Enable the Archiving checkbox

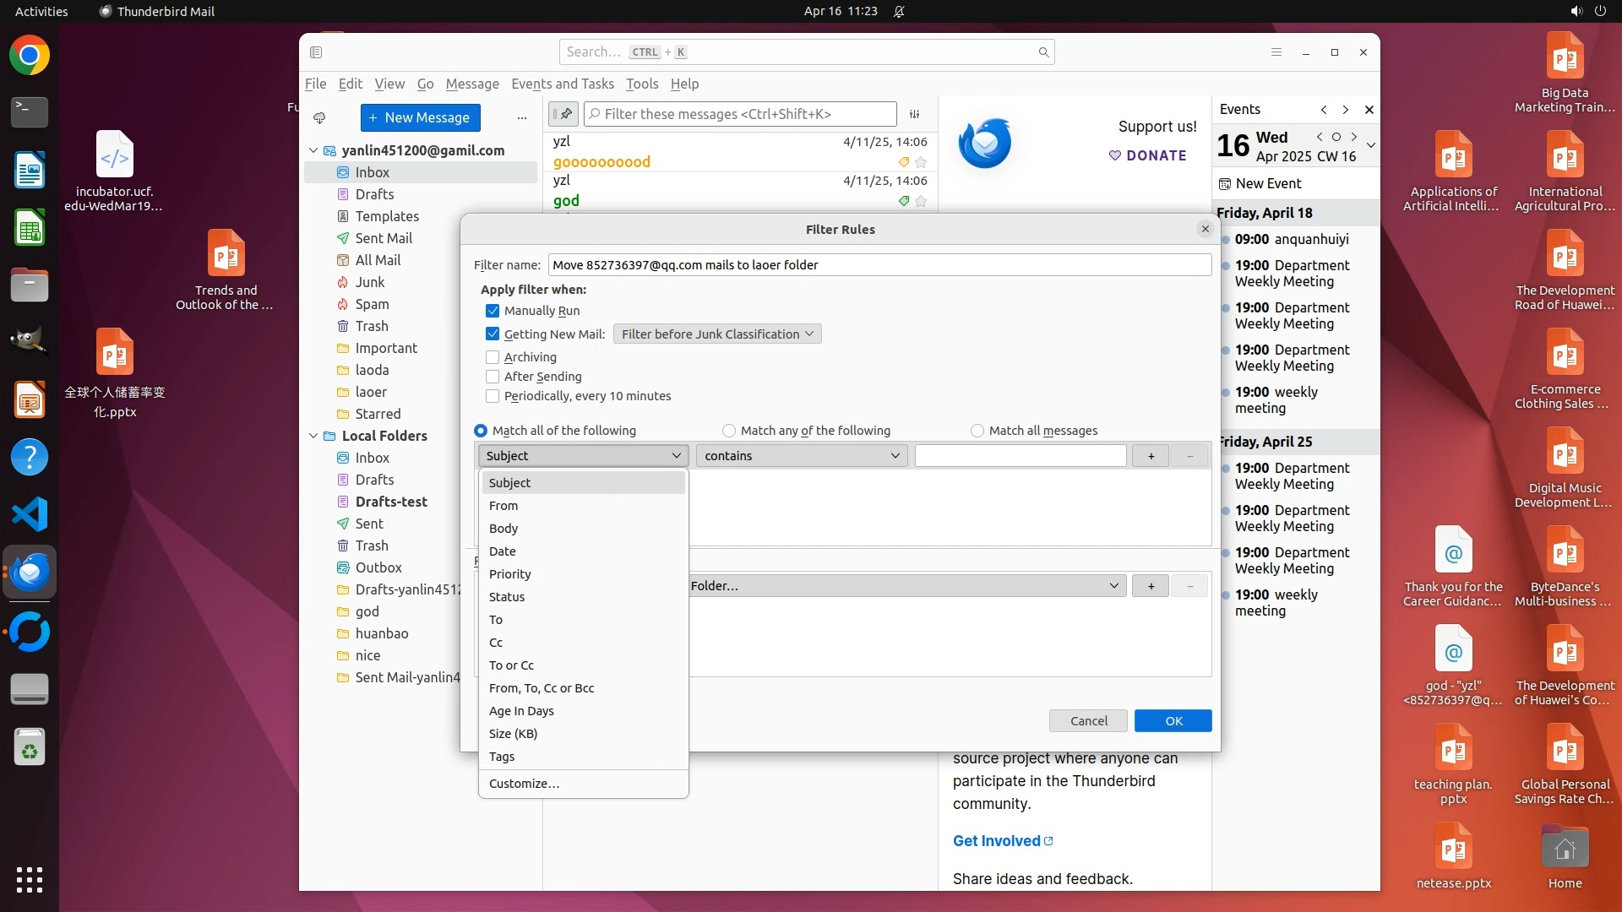(x=493, y=357)
